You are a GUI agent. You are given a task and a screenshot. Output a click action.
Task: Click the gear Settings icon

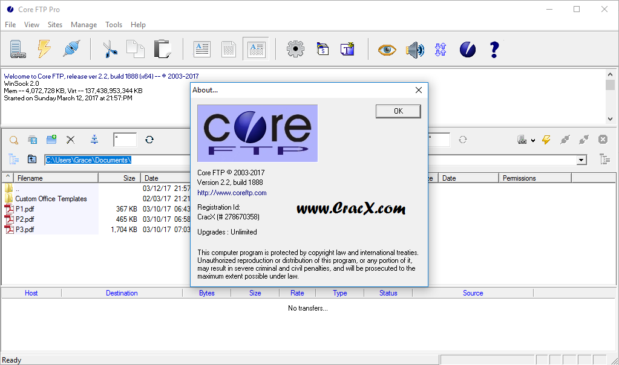(x=295, y=50)
